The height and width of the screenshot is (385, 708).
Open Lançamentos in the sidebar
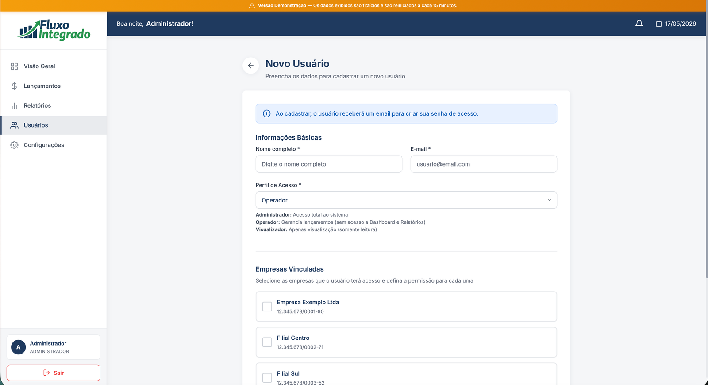[54, 86]
